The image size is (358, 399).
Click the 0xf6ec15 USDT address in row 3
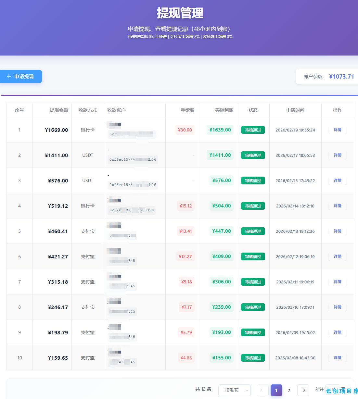[133, 185]
